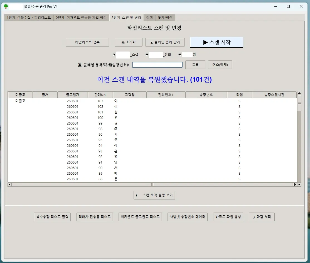This screenshot has height=263, width=310.
Task: Select the row with 판매No. 102
Action: tap(152, 107)
